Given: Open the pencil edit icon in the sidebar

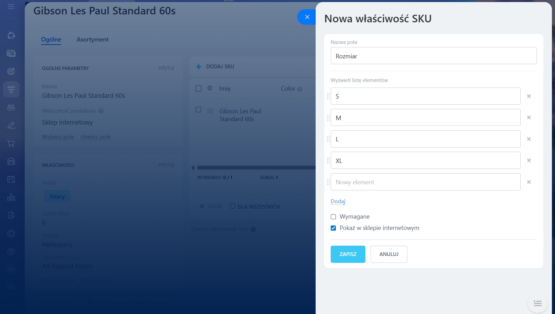Looking at the screenshot, I should [11, 126].
